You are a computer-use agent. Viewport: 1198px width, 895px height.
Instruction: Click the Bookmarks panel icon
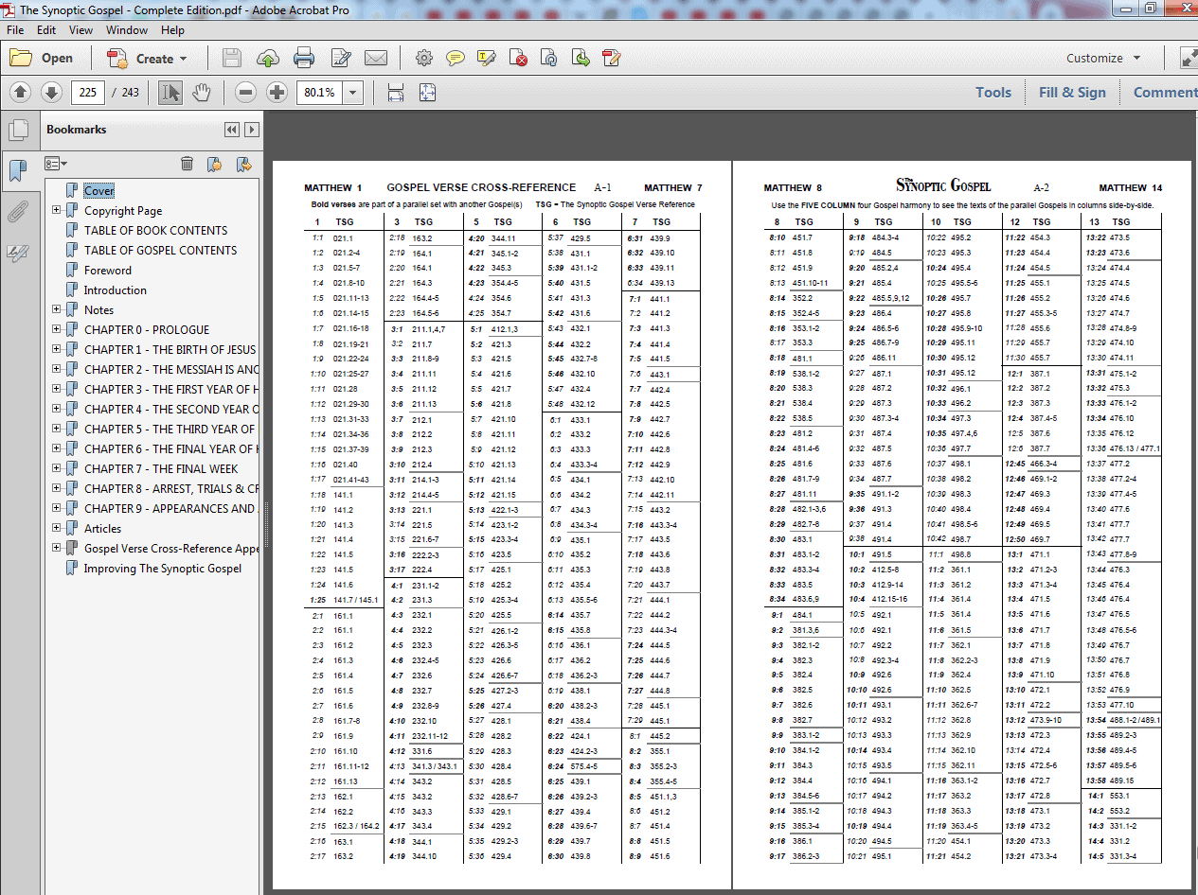[x=17, y=170]
